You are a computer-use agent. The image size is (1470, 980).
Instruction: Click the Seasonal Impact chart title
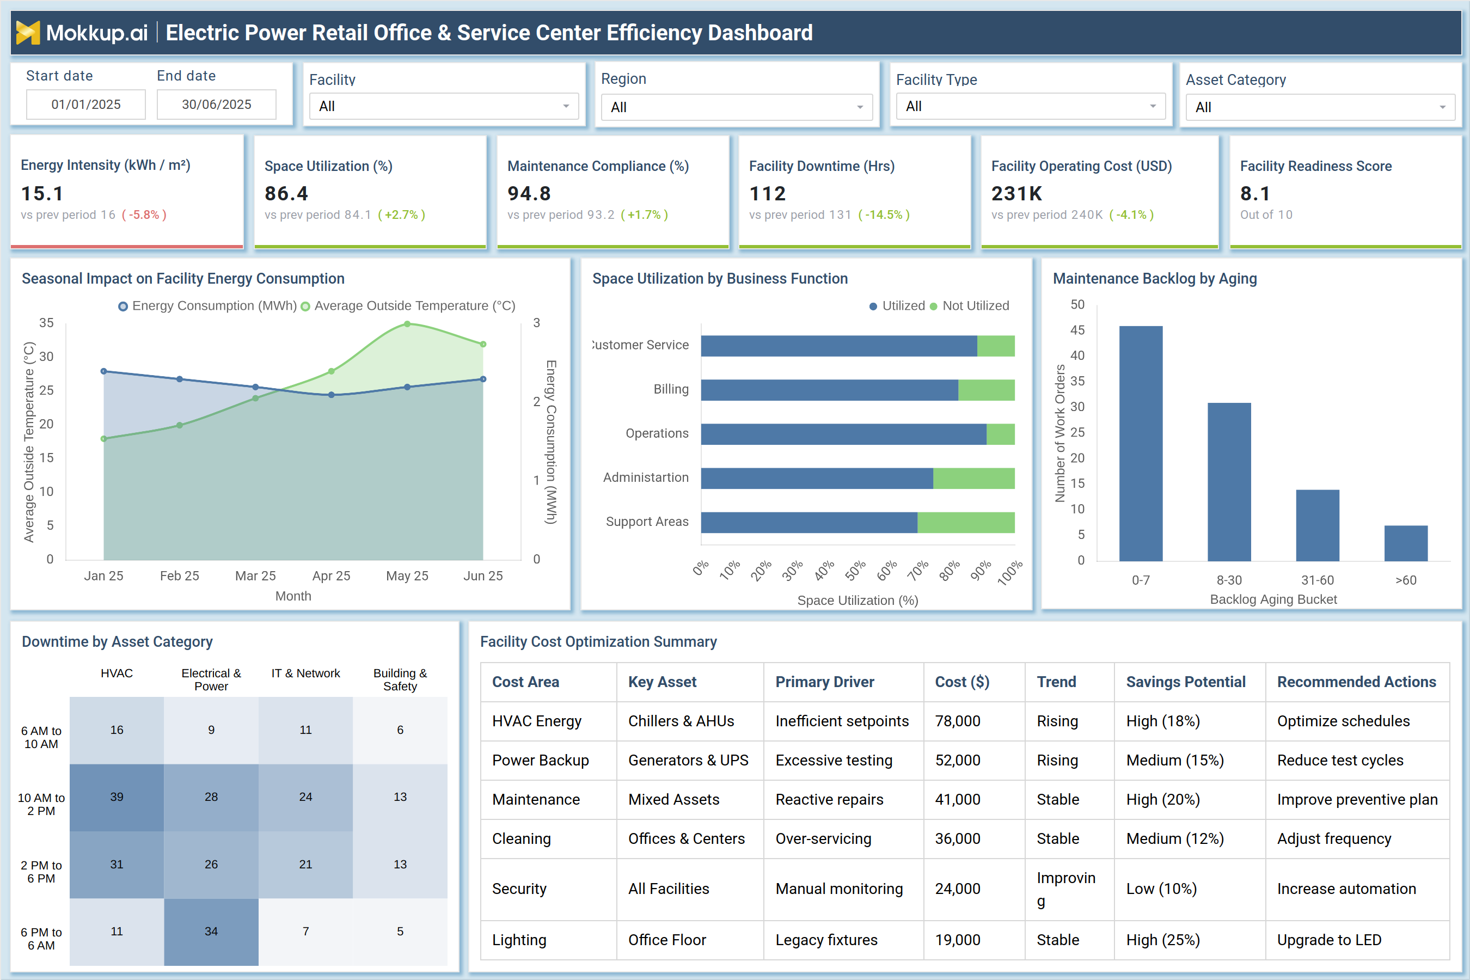pos(183,279)
